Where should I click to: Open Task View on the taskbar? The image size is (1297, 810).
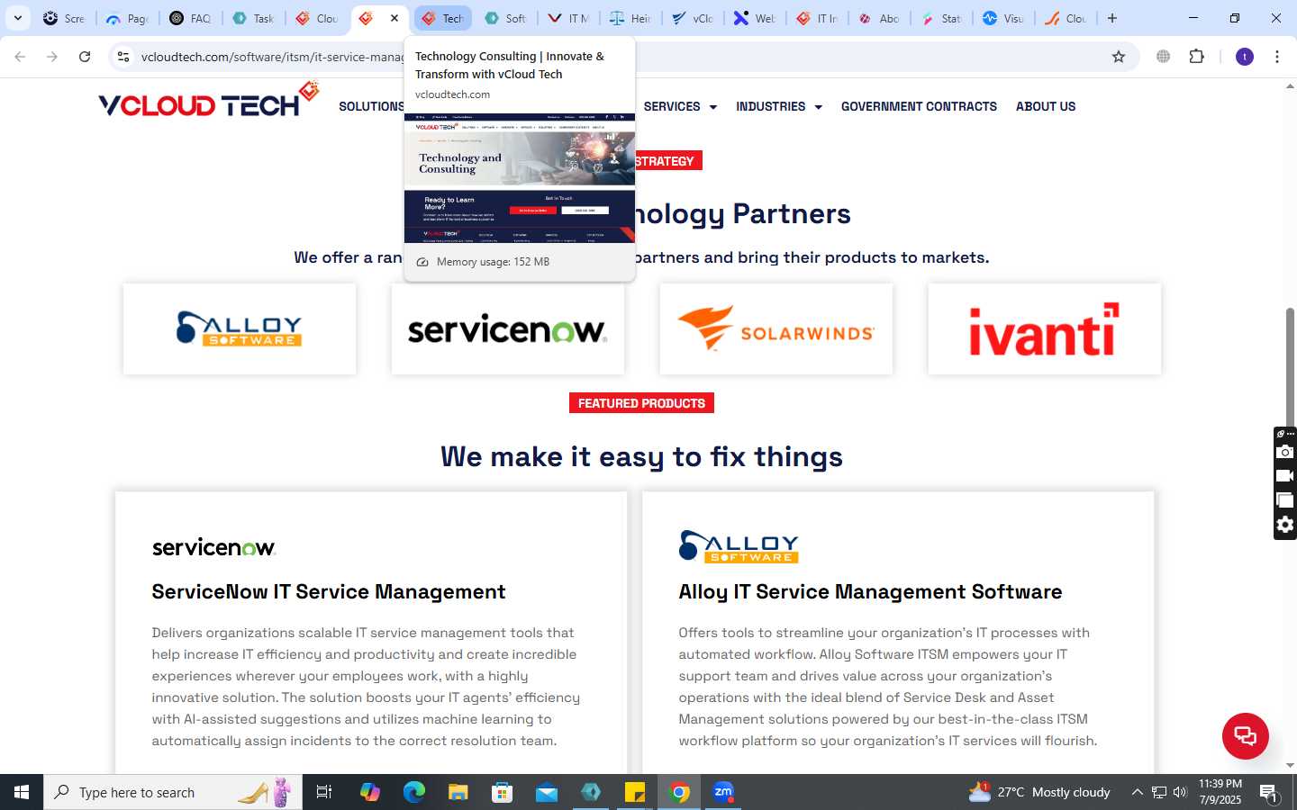[x=324, y=792]
